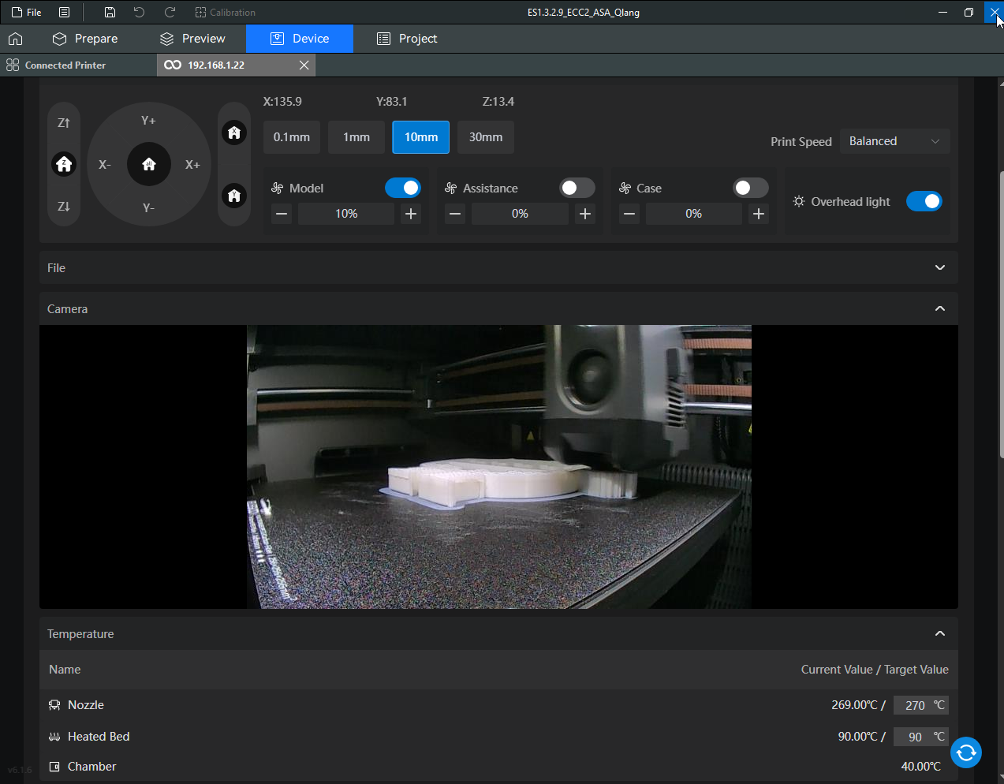Expand the File section
This screenshot has width=1004, height=784.
939,268
